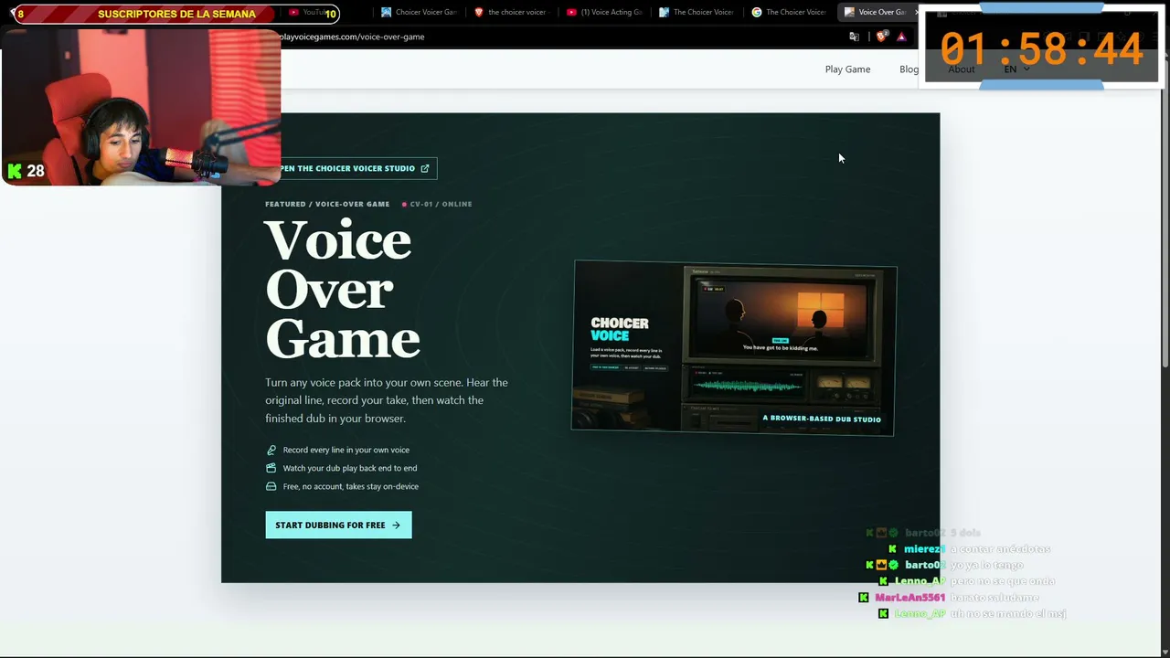Click the Kick viewer count badge showing 28
This screenshot has width=1170, height=658.
(26, 171)
